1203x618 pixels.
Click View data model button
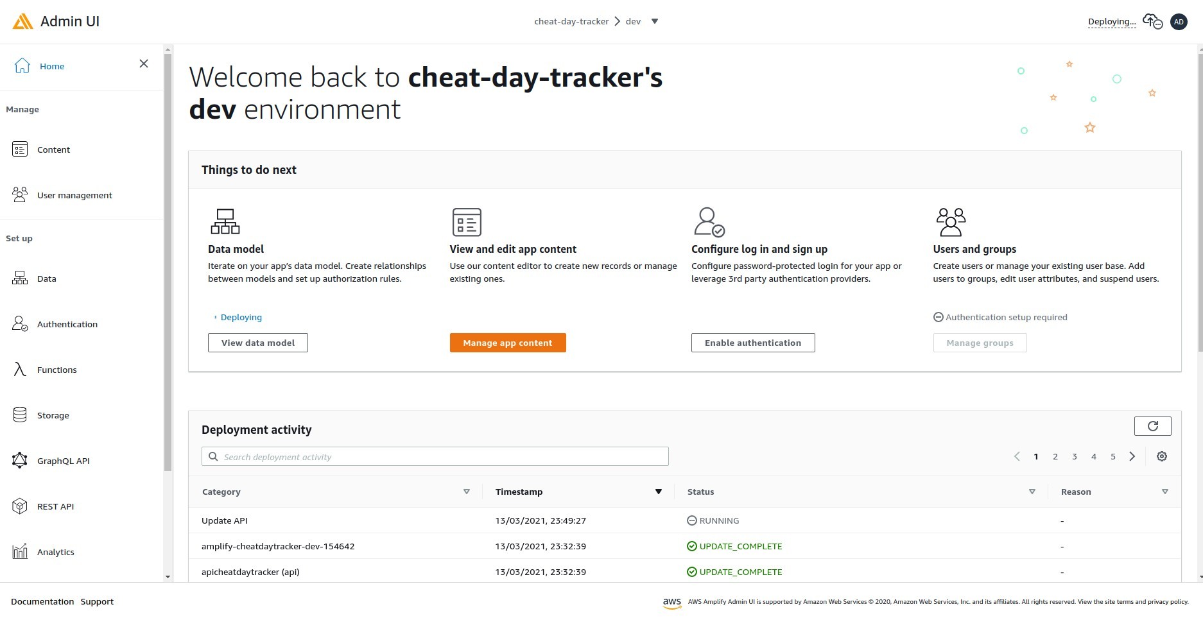(258, 343)
